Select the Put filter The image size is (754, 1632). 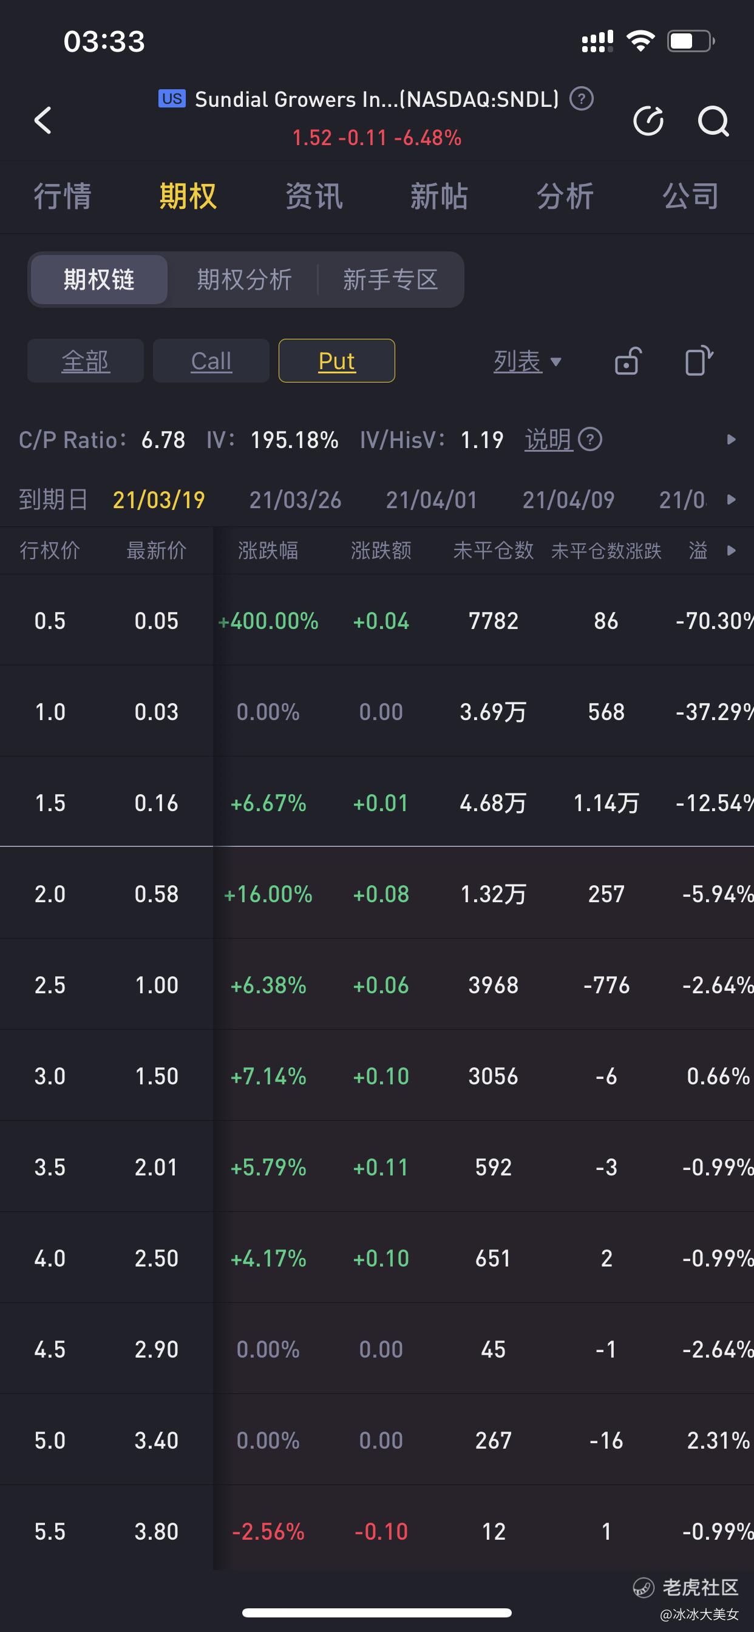pos(336,361)
